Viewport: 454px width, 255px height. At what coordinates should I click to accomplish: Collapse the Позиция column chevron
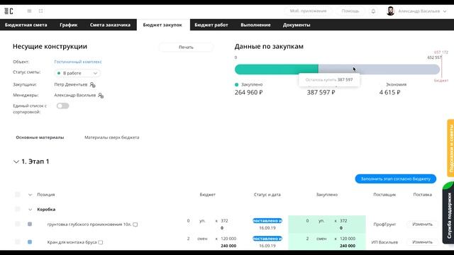(x=30, y=195)
